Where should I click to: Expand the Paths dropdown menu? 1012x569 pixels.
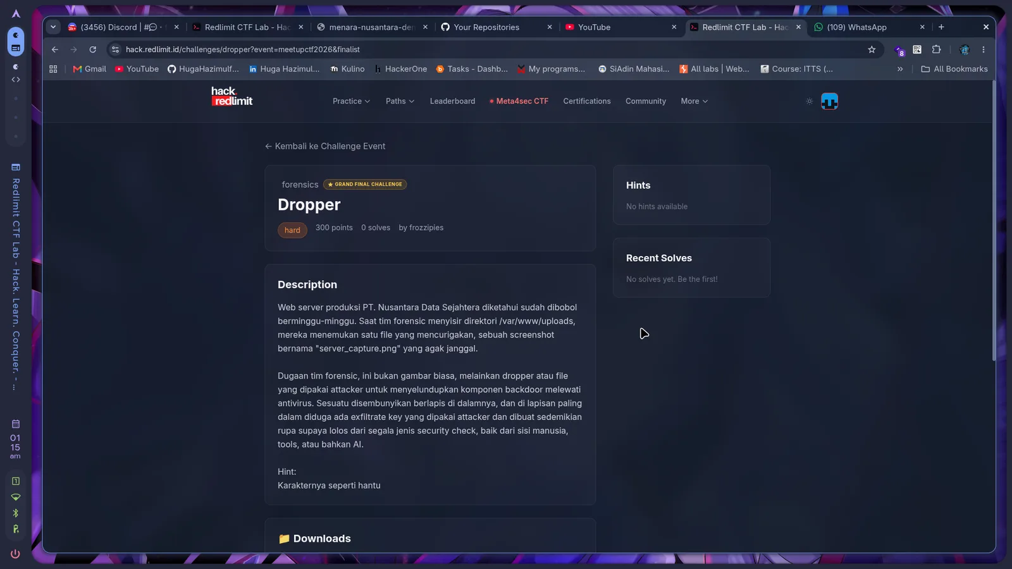pos(400,101)
